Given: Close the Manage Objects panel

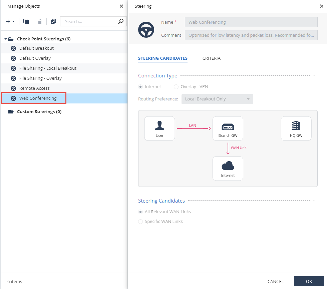Looking at the screenshot, I should tap(121, 6).
